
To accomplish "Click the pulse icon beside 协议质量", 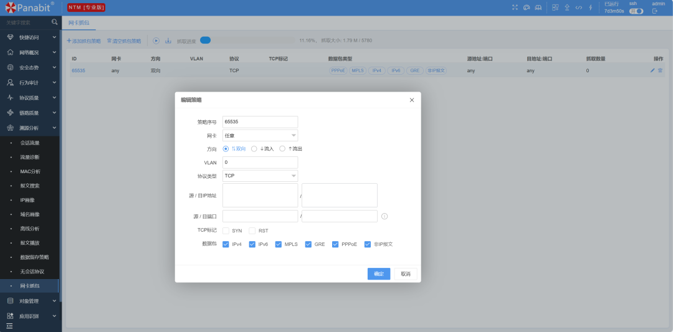I will pos(11,97).
